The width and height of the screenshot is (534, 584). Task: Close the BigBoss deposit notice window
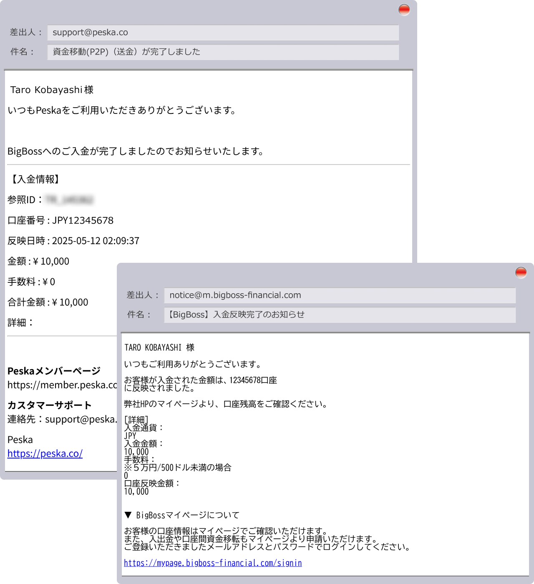[x=521, y=273]
